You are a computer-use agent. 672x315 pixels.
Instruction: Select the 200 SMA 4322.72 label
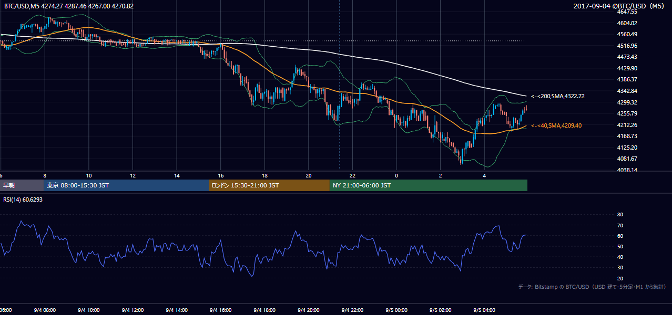(x=557, y=96)
